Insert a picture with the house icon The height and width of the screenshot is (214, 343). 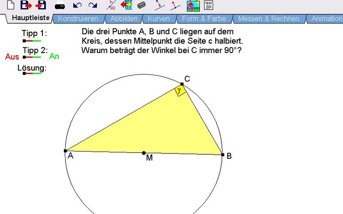click(193, 6)
